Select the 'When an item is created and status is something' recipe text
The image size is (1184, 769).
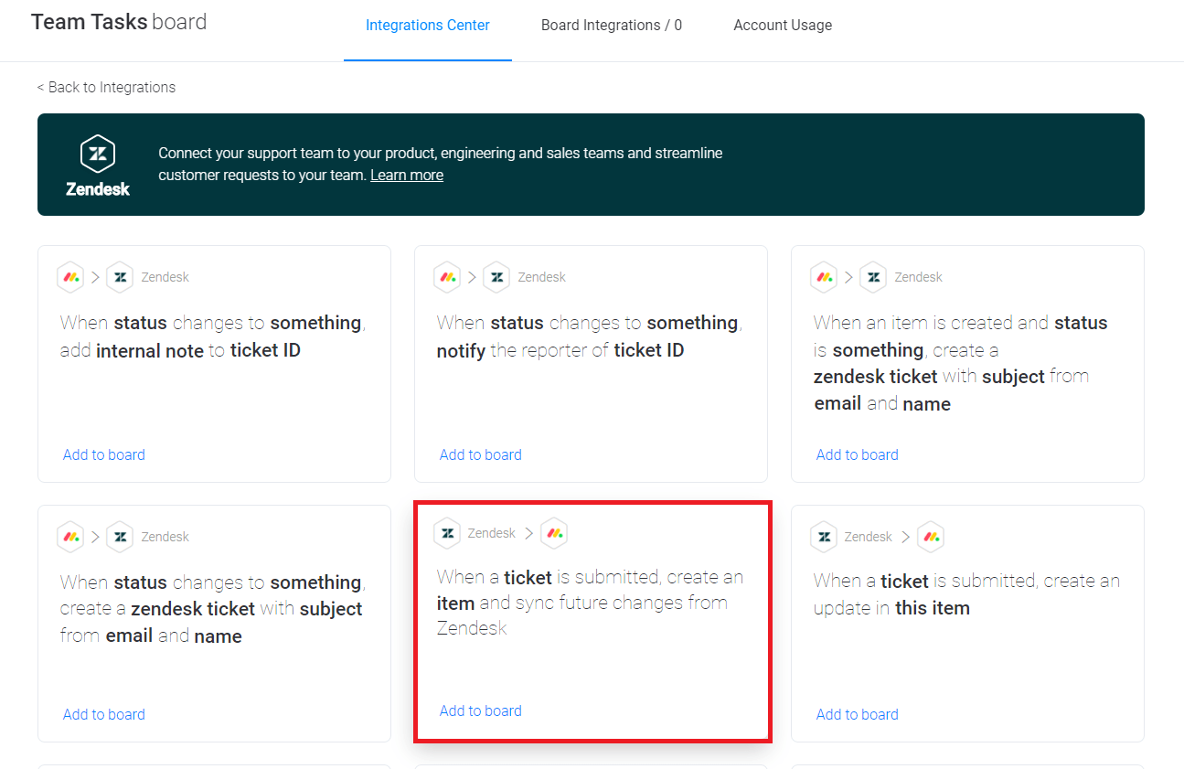point(960,363)
